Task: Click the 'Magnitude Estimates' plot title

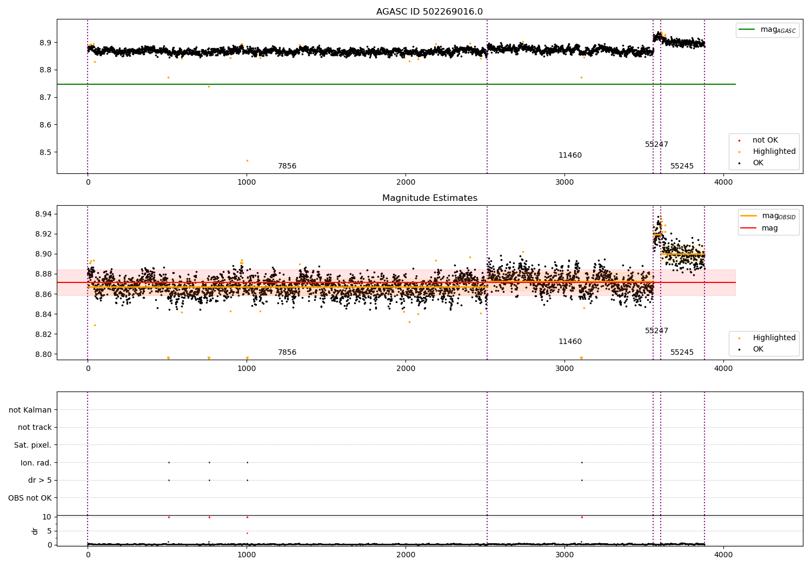Action: pos(429,198)
